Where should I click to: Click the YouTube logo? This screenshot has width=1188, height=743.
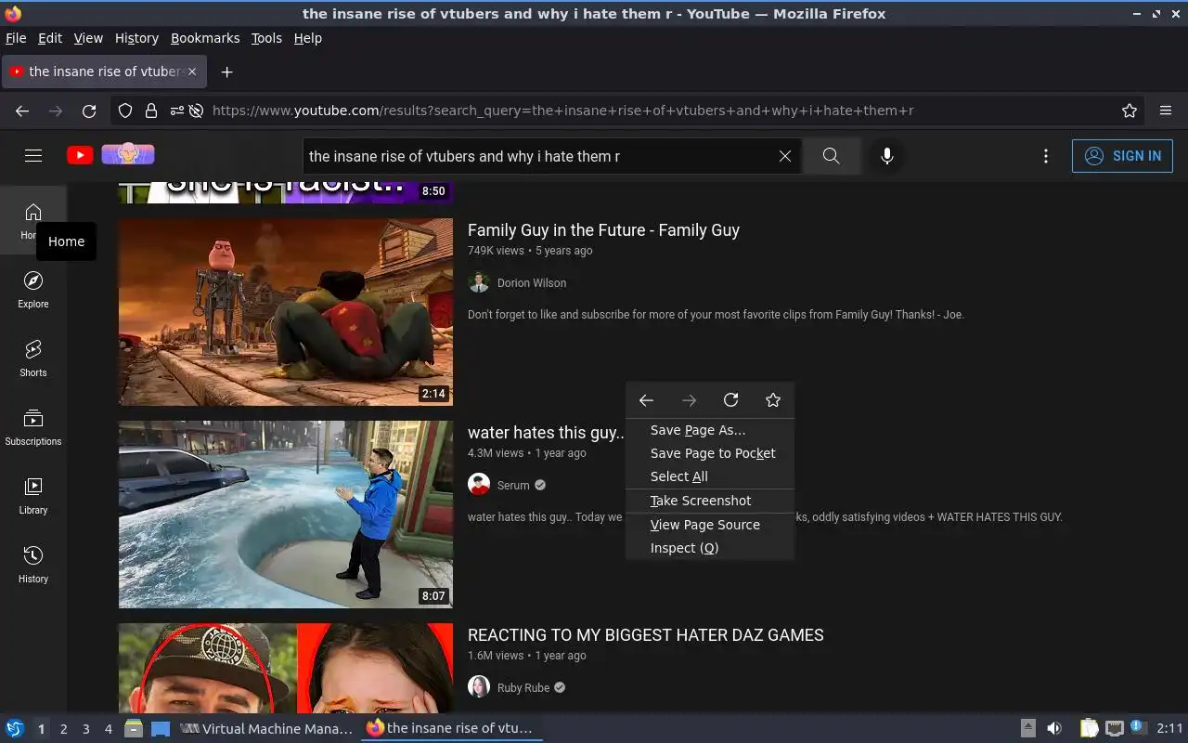80,155
